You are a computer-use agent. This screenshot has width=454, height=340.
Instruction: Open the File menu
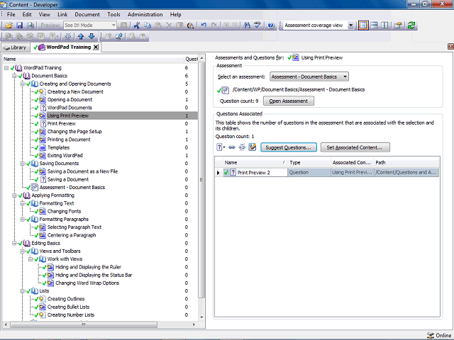pyautogui.click(x=11, y=14)
